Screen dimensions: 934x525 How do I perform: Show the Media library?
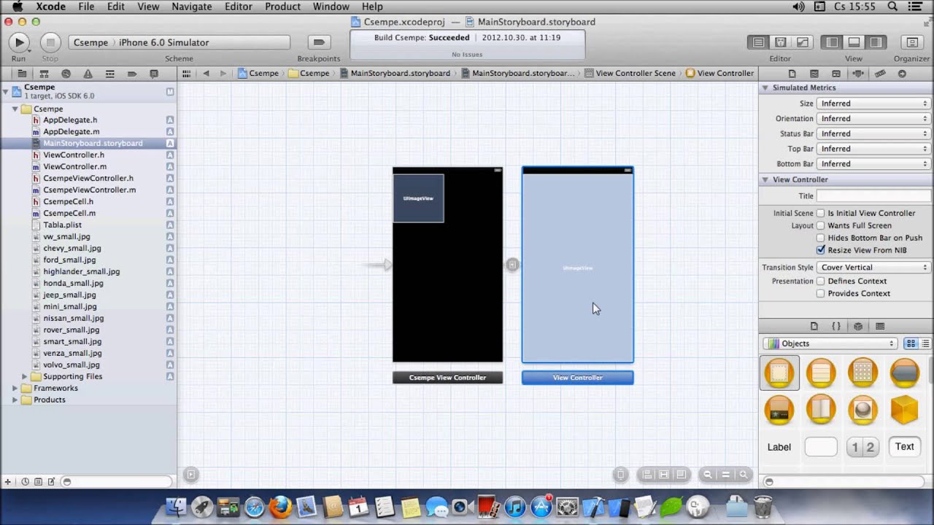pos(880,326)
